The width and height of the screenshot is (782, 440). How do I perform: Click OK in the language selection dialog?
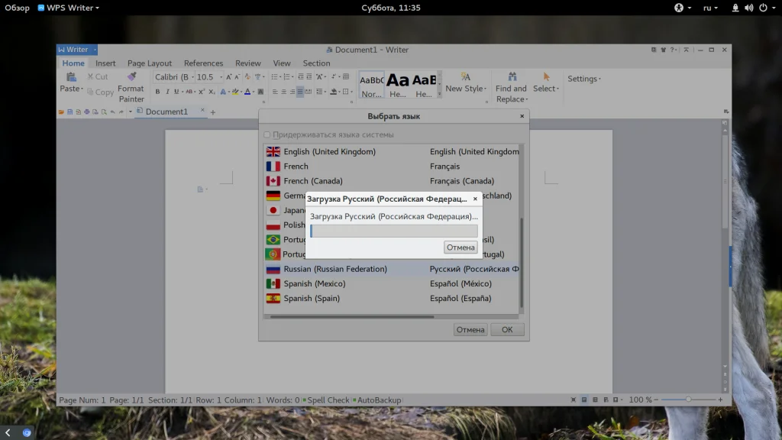507,330
